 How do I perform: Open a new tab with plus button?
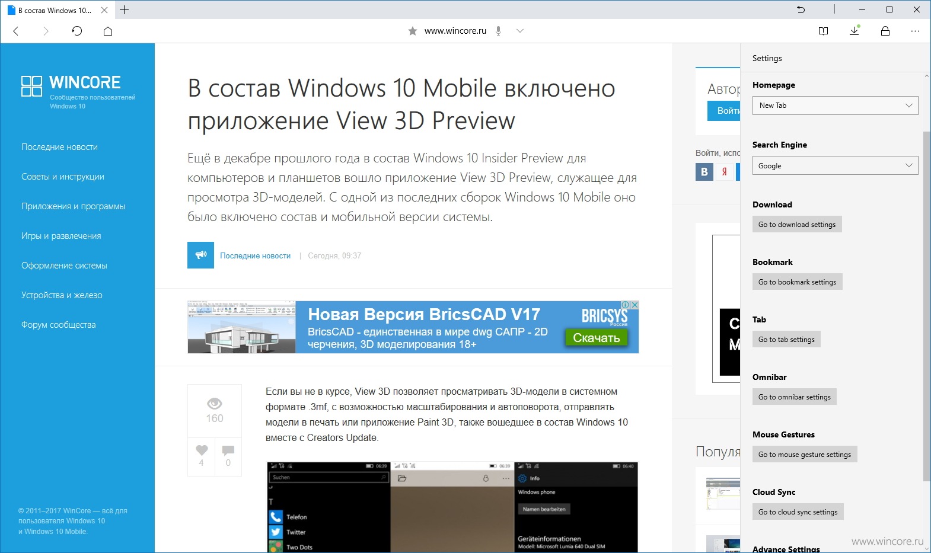[125, 10]
